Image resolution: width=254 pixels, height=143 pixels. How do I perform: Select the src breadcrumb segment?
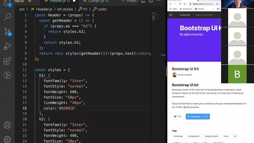pyautogui.click(x=22, y=9)
